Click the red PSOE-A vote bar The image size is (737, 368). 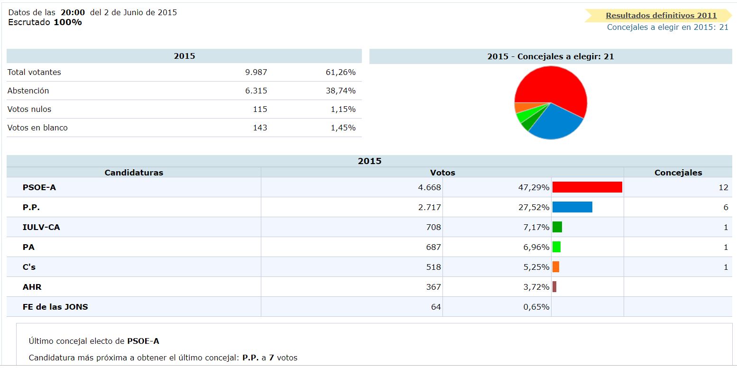coord(587,187)
